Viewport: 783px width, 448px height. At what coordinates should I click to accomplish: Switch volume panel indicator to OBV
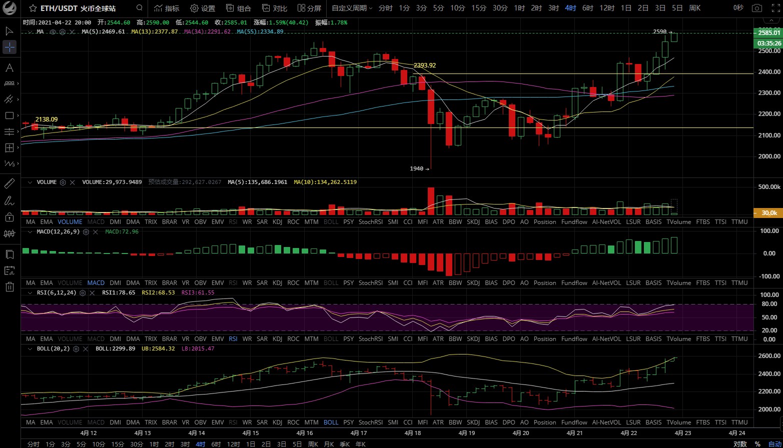200,221
